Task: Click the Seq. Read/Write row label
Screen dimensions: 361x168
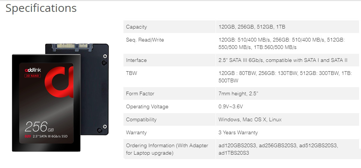Action: (x=145, y=40)
